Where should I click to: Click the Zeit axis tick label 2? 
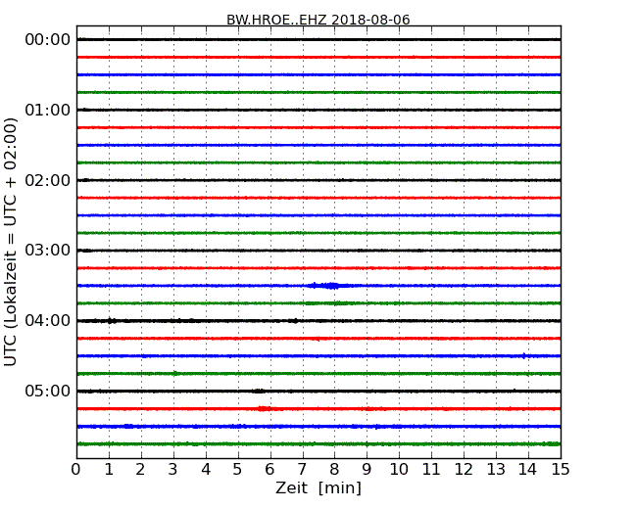(x=140, y=470)
